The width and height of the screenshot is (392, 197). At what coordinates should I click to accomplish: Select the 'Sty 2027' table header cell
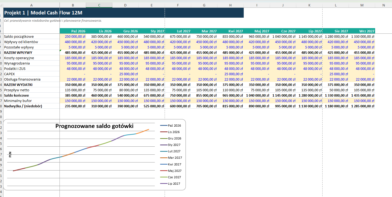(152, 31)
